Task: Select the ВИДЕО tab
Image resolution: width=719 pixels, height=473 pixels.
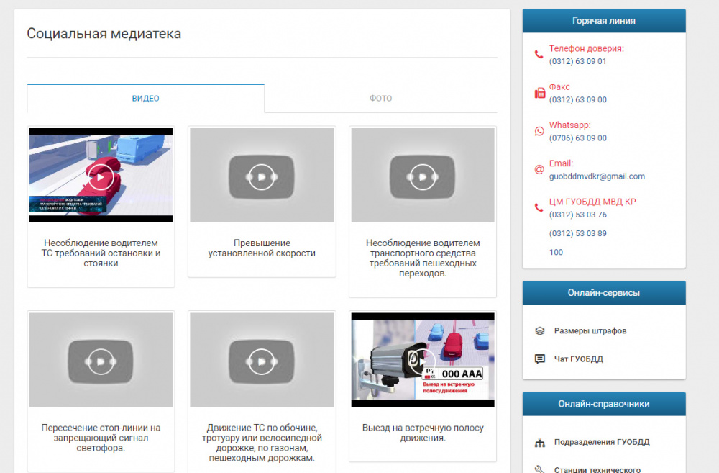Action: point(146,99)
